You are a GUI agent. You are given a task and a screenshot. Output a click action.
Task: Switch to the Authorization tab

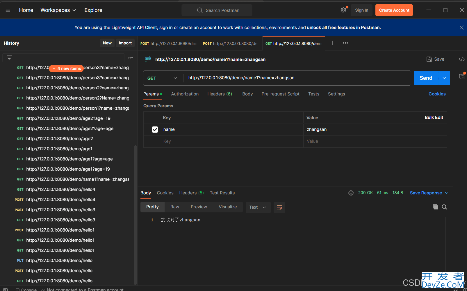(185, 94)
